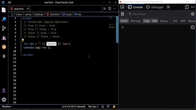Clear console output with trash icon
Screen dimensions: 196x110
[x=123, y=14]
